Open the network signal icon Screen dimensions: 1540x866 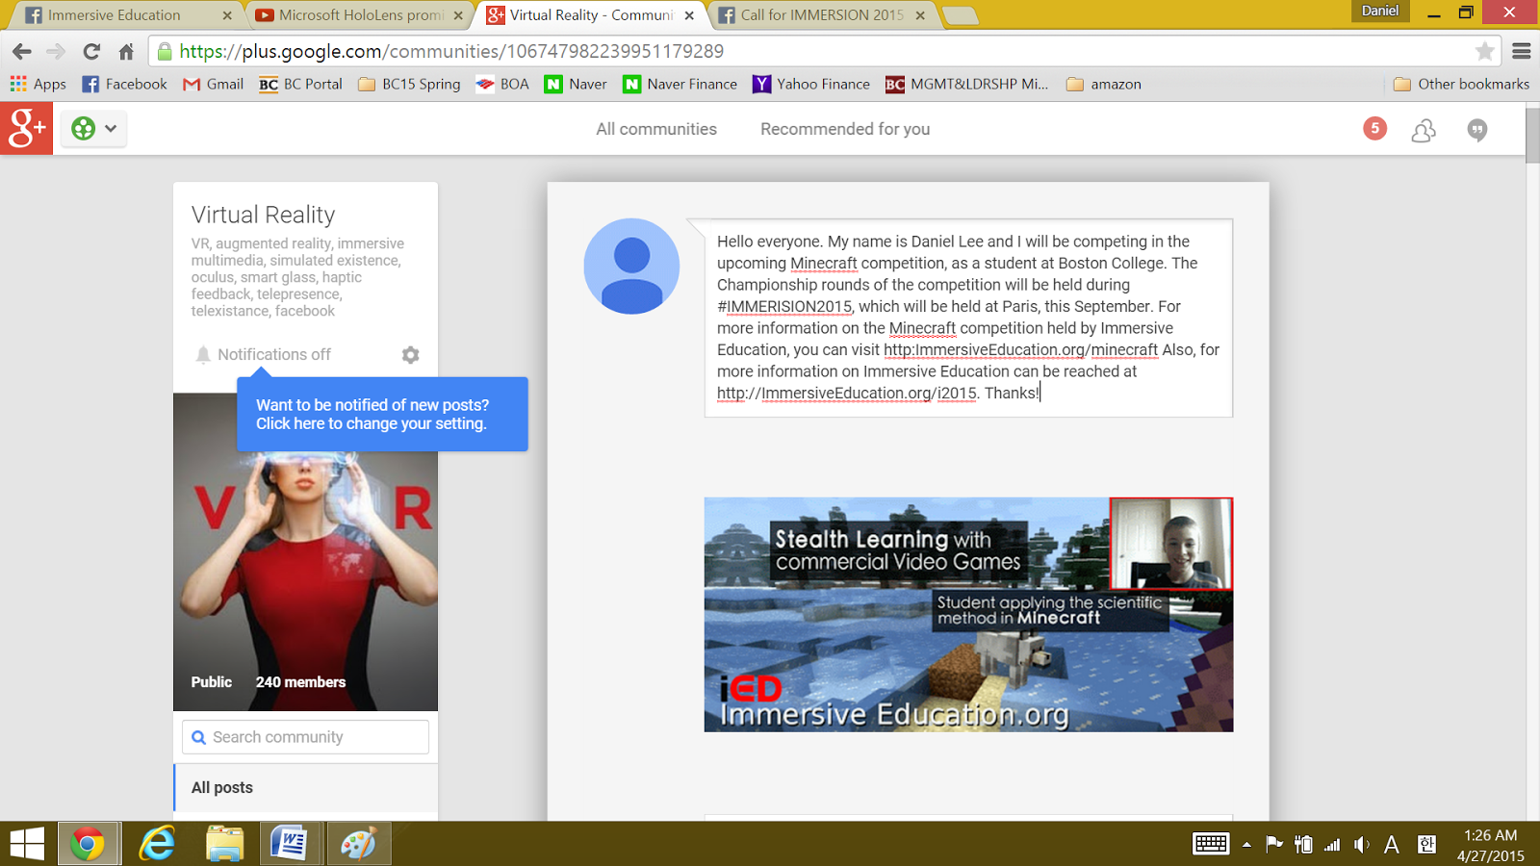[1332, 844]
